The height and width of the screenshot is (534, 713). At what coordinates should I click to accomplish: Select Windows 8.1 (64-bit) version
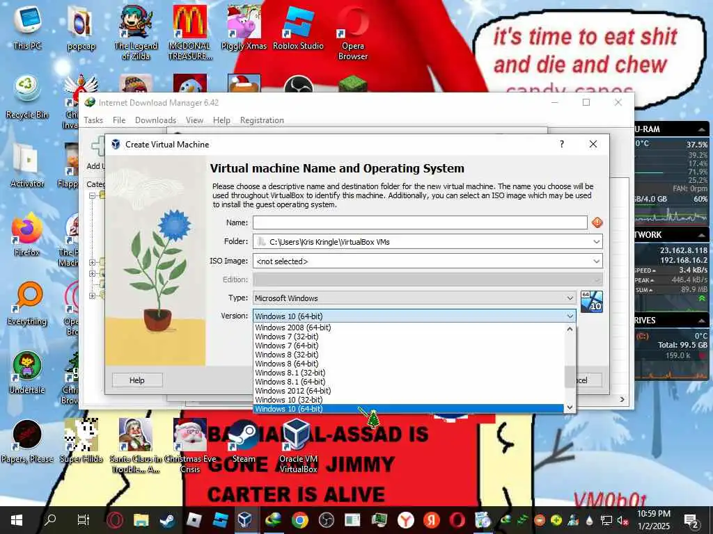click(x=408, y=382)
